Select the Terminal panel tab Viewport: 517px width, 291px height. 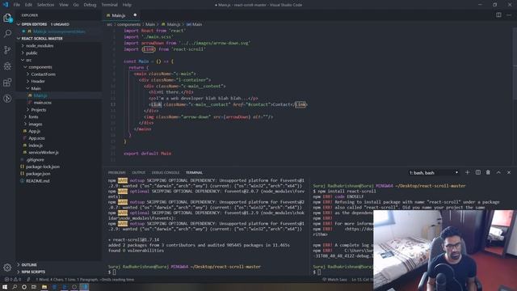[194, 172]
